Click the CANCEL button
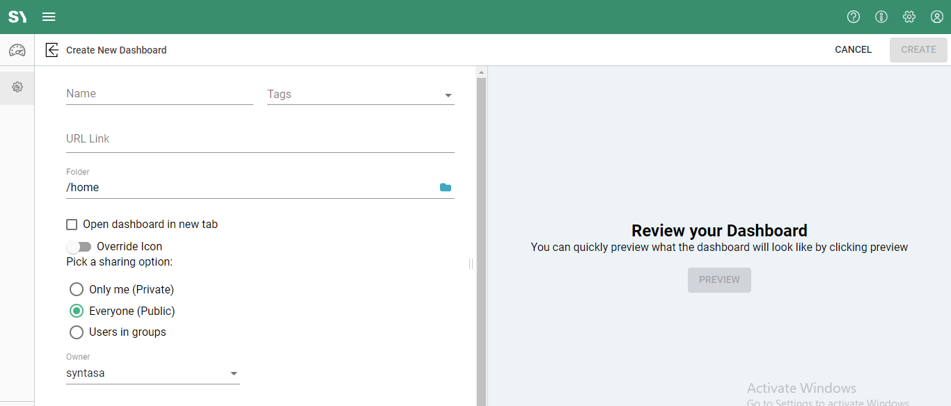The width and height of the screenshot is (951, 406). (853, 50)
